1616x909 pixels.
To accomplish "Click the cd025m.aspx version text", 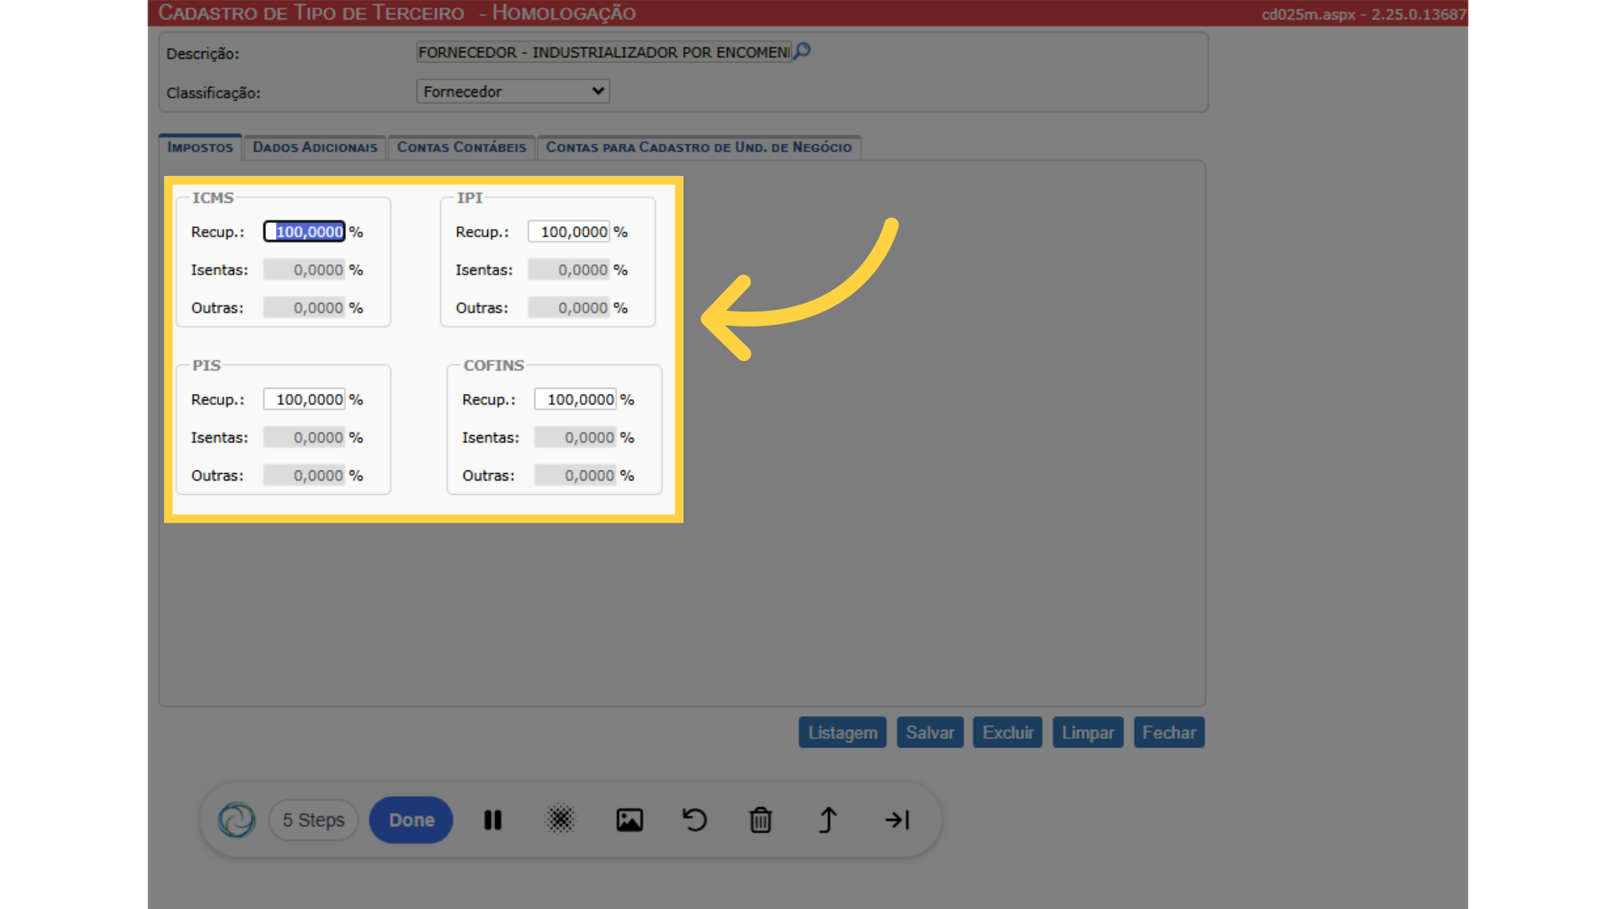I will 1363,14.
